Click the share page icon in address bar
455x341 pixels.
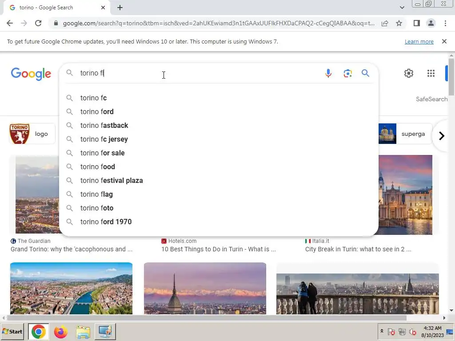tap(385, 23)
